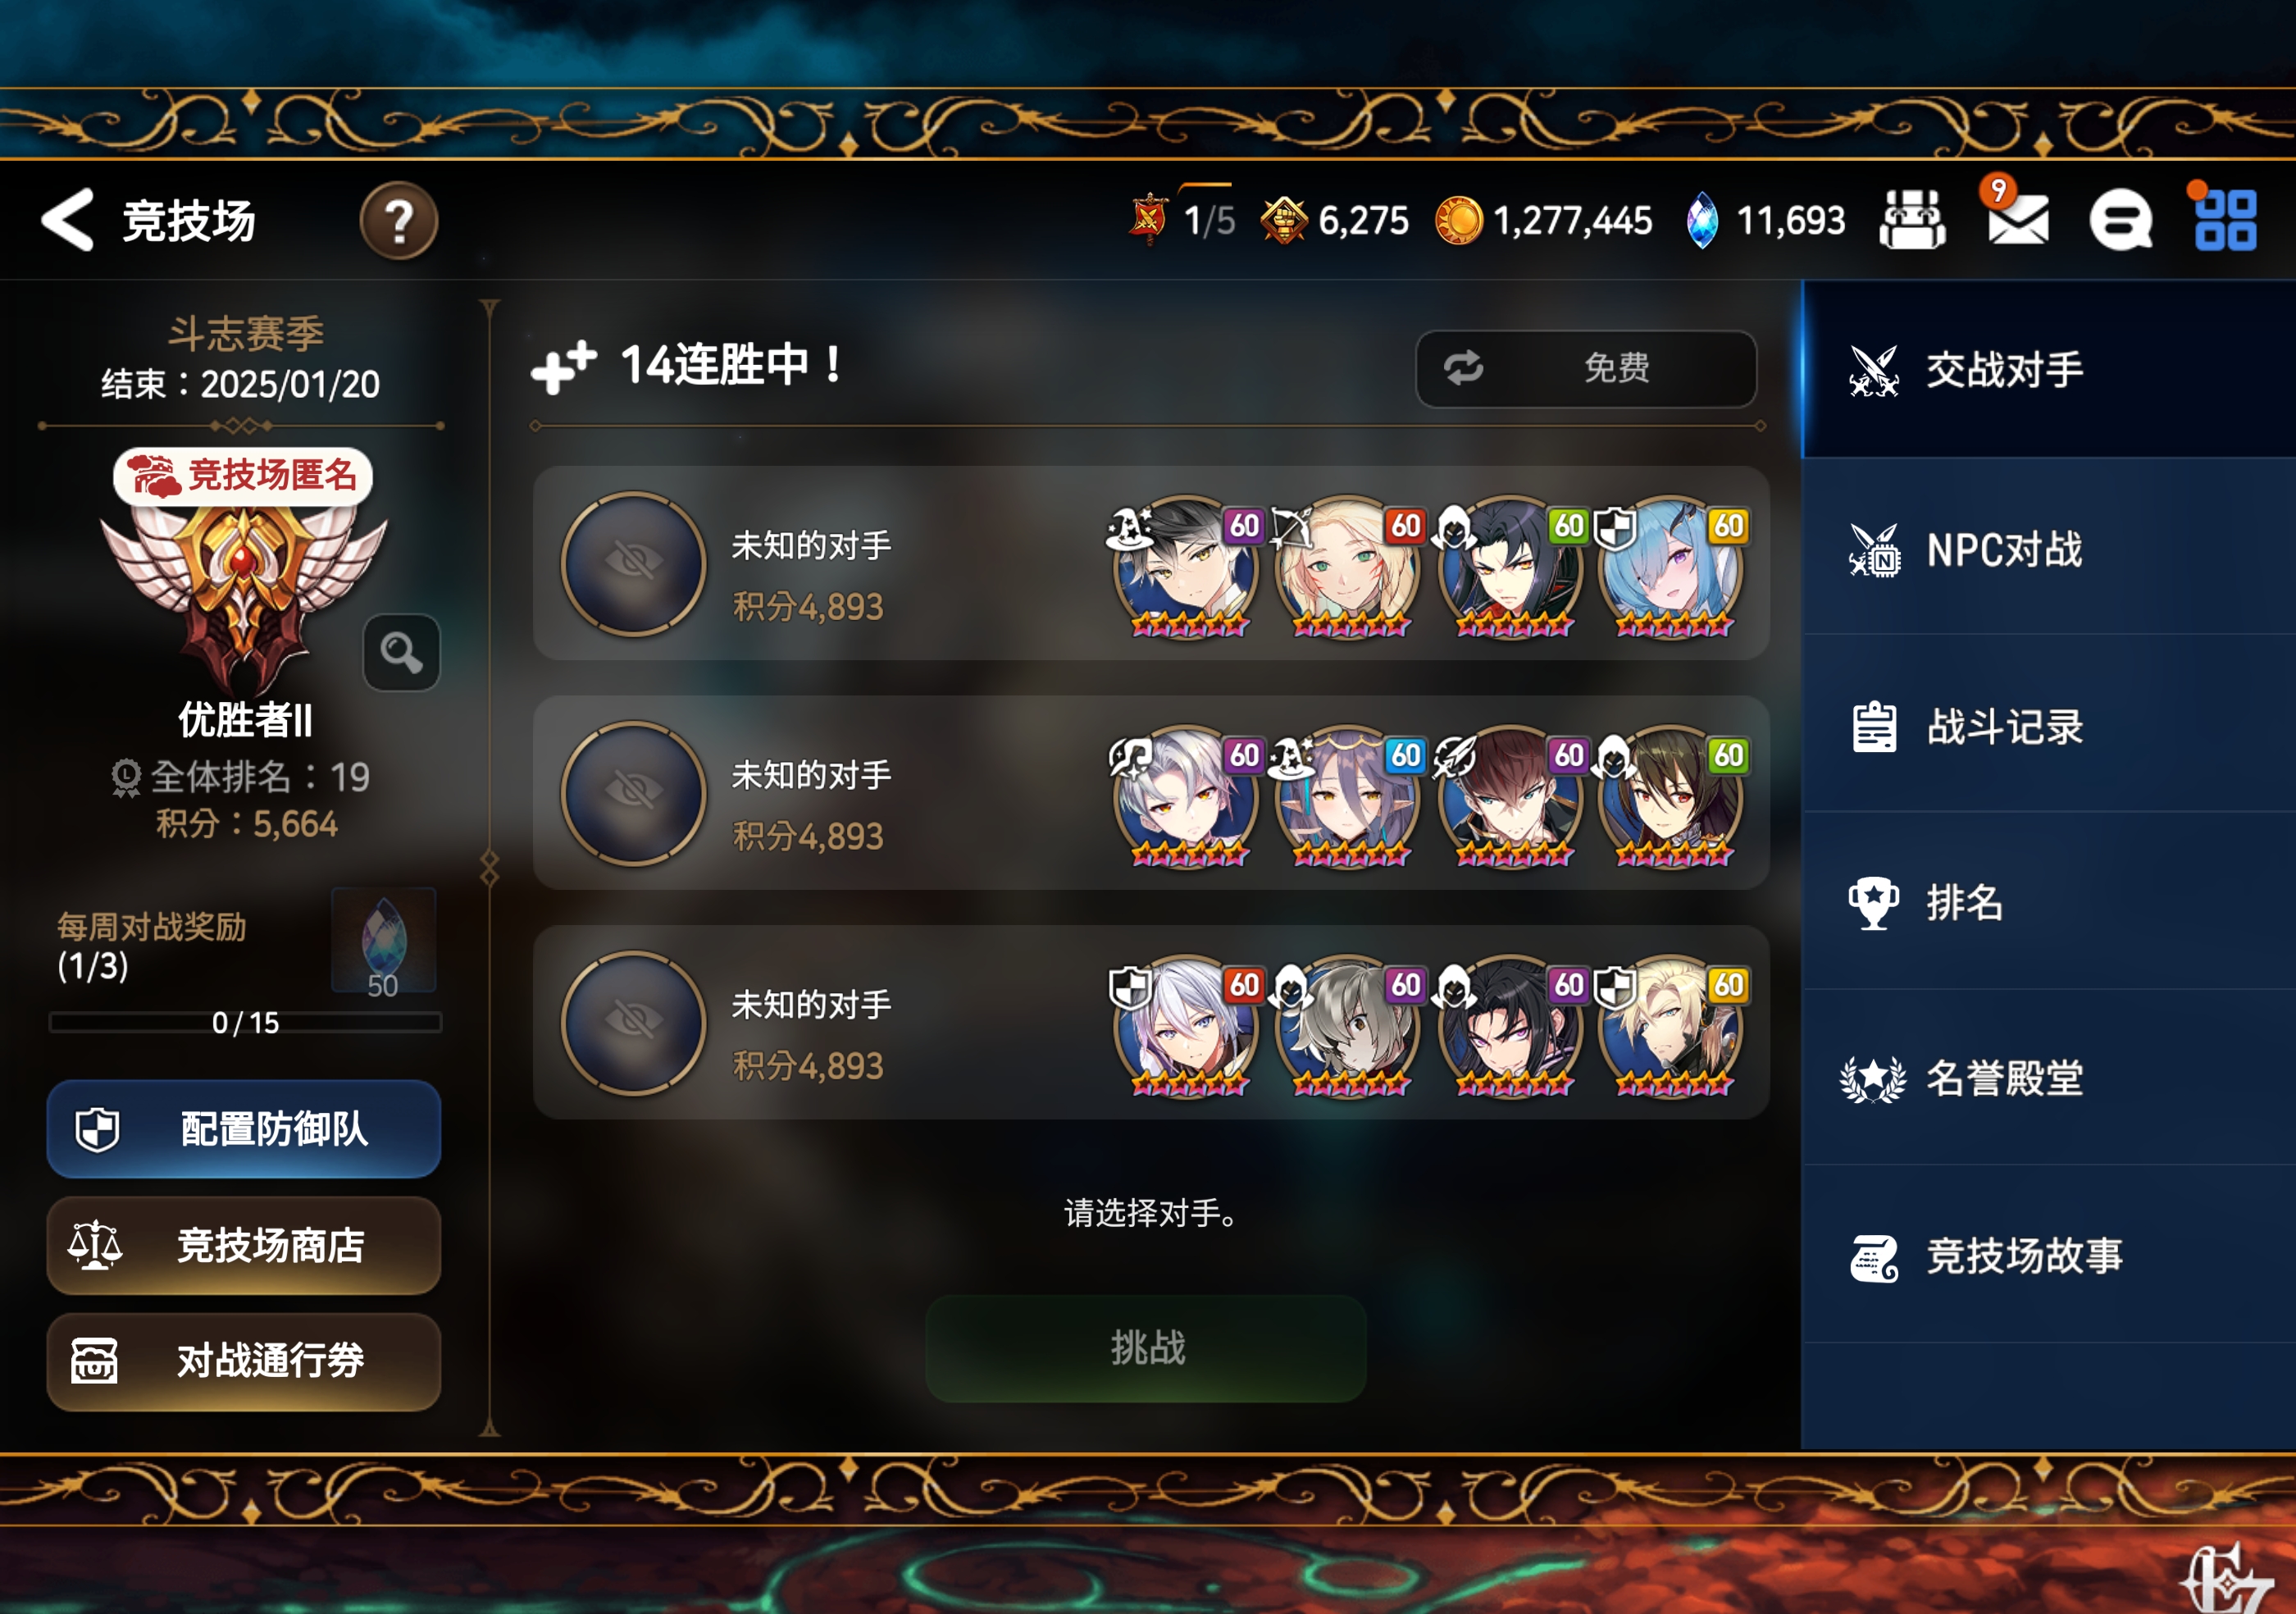Screen dimensions: 2296x1614
Task: Click the skystone crystal currency icon
Action: point(1702,220)
